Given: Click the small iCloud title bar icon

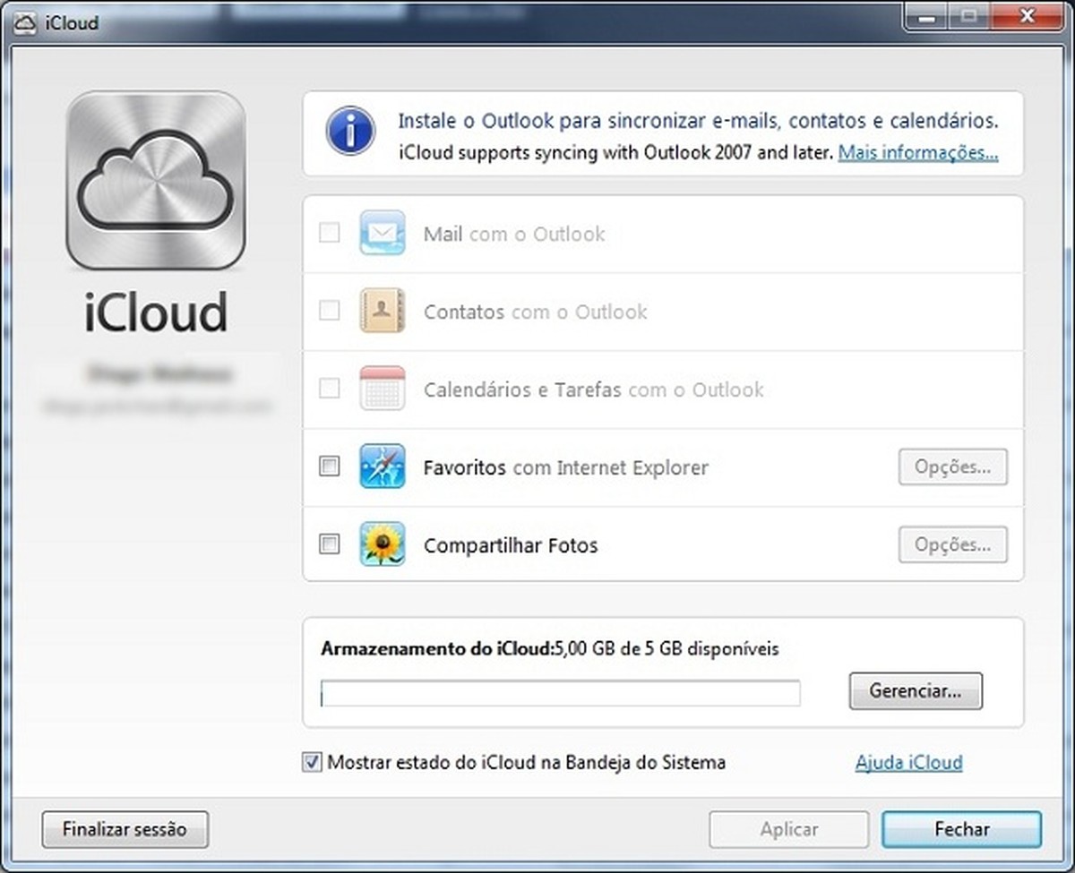Looking at the screenshot, I should click(x=26, y=22).
